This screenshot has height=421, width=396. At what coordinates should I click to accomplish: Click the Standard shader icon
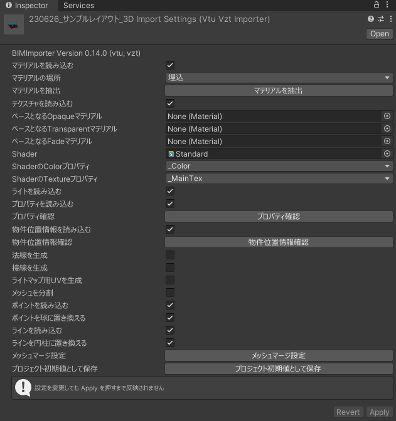[171, 154]
